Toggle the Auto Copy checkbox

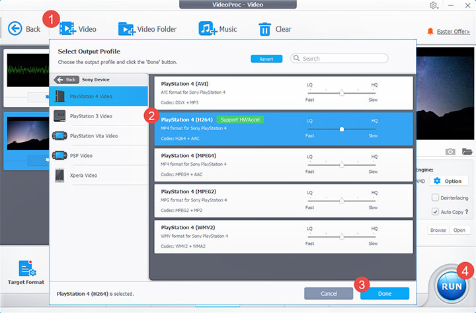click(x=435, y=211)
